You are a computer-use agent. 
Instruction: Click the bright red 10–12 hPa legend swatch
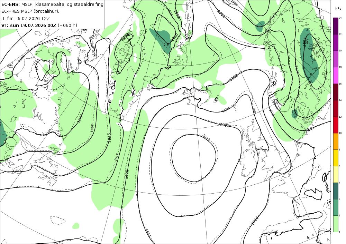pyautogui.click(x=336, y=125)
